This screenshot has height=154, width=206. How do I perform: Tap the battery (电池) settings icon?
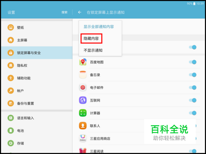coord(11,131)
